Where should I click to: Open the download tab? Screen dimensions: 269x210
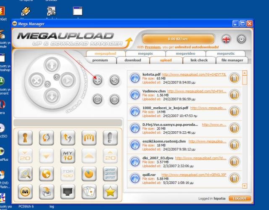click(133, 60)
